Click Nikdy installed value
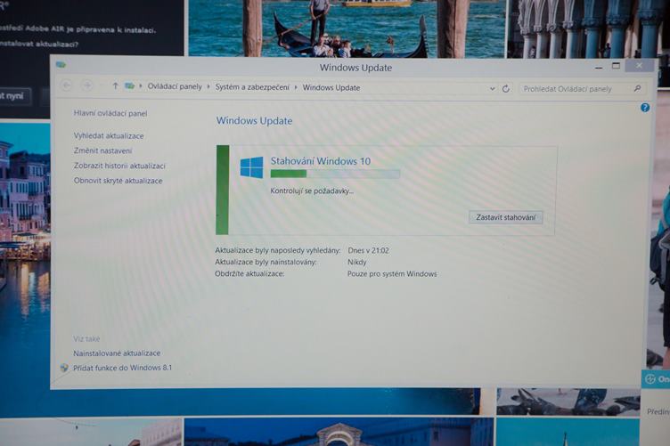Screen dimensions: 670x446 pyautogui.click(x=356, y=262)
